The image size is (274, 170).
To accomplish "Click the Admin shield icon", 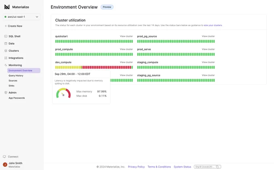I will (x=6, y=92).
